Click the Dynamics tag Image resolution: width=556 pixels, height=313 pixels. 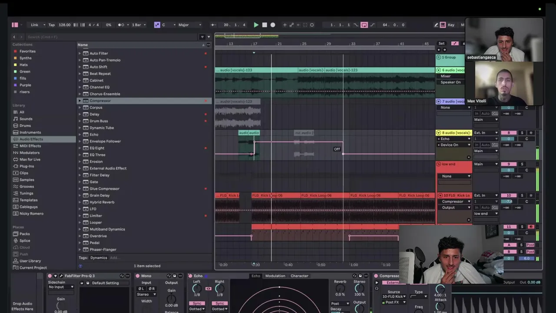coord(99,258)
